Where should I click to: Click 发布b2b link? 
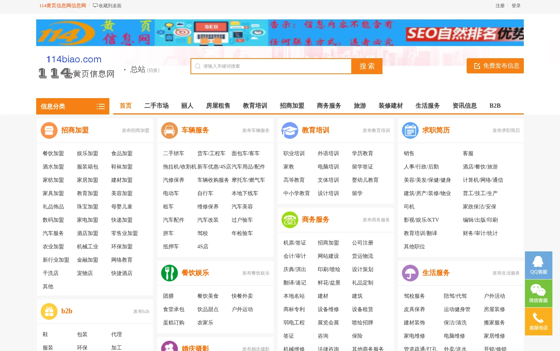coord(141,311)
